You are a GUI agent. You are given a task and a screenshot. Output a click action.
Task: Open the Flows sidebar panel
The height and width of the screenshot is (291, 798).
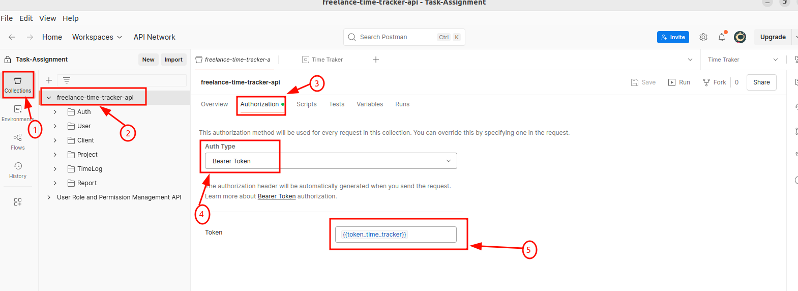click(18, 142)
